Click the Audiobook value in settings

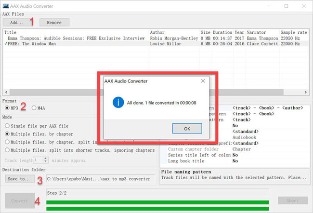coord(244,137)
